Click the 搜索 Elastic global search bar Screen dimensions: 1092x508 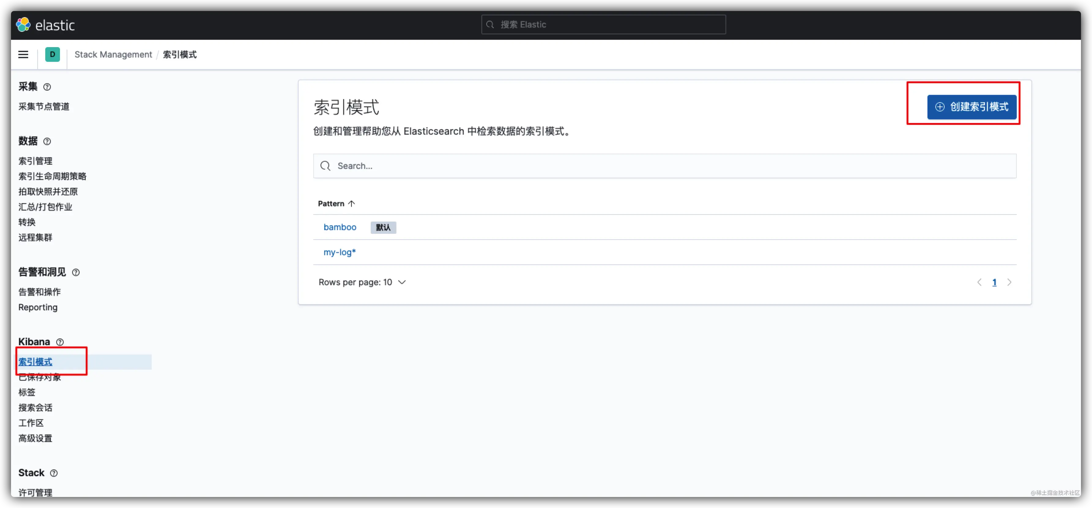[x=603, y=24]
